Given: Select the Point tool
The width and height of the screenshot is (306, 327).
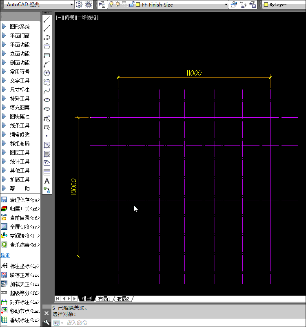Looking at the screenshot, I should [47, 136].
